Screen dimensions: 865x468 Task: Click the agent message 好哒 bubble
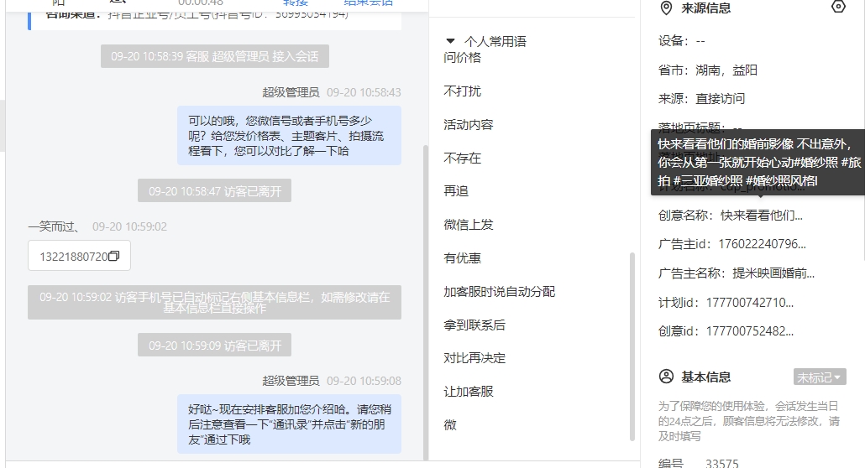pyautogui.click(x=289, y=424)
